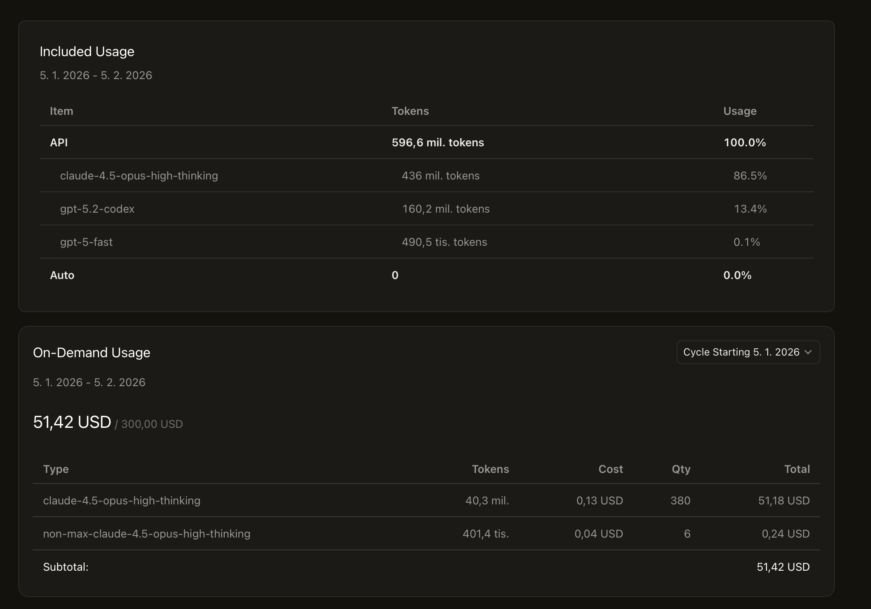Click the On-Demand Usage heading

[91, 353]
